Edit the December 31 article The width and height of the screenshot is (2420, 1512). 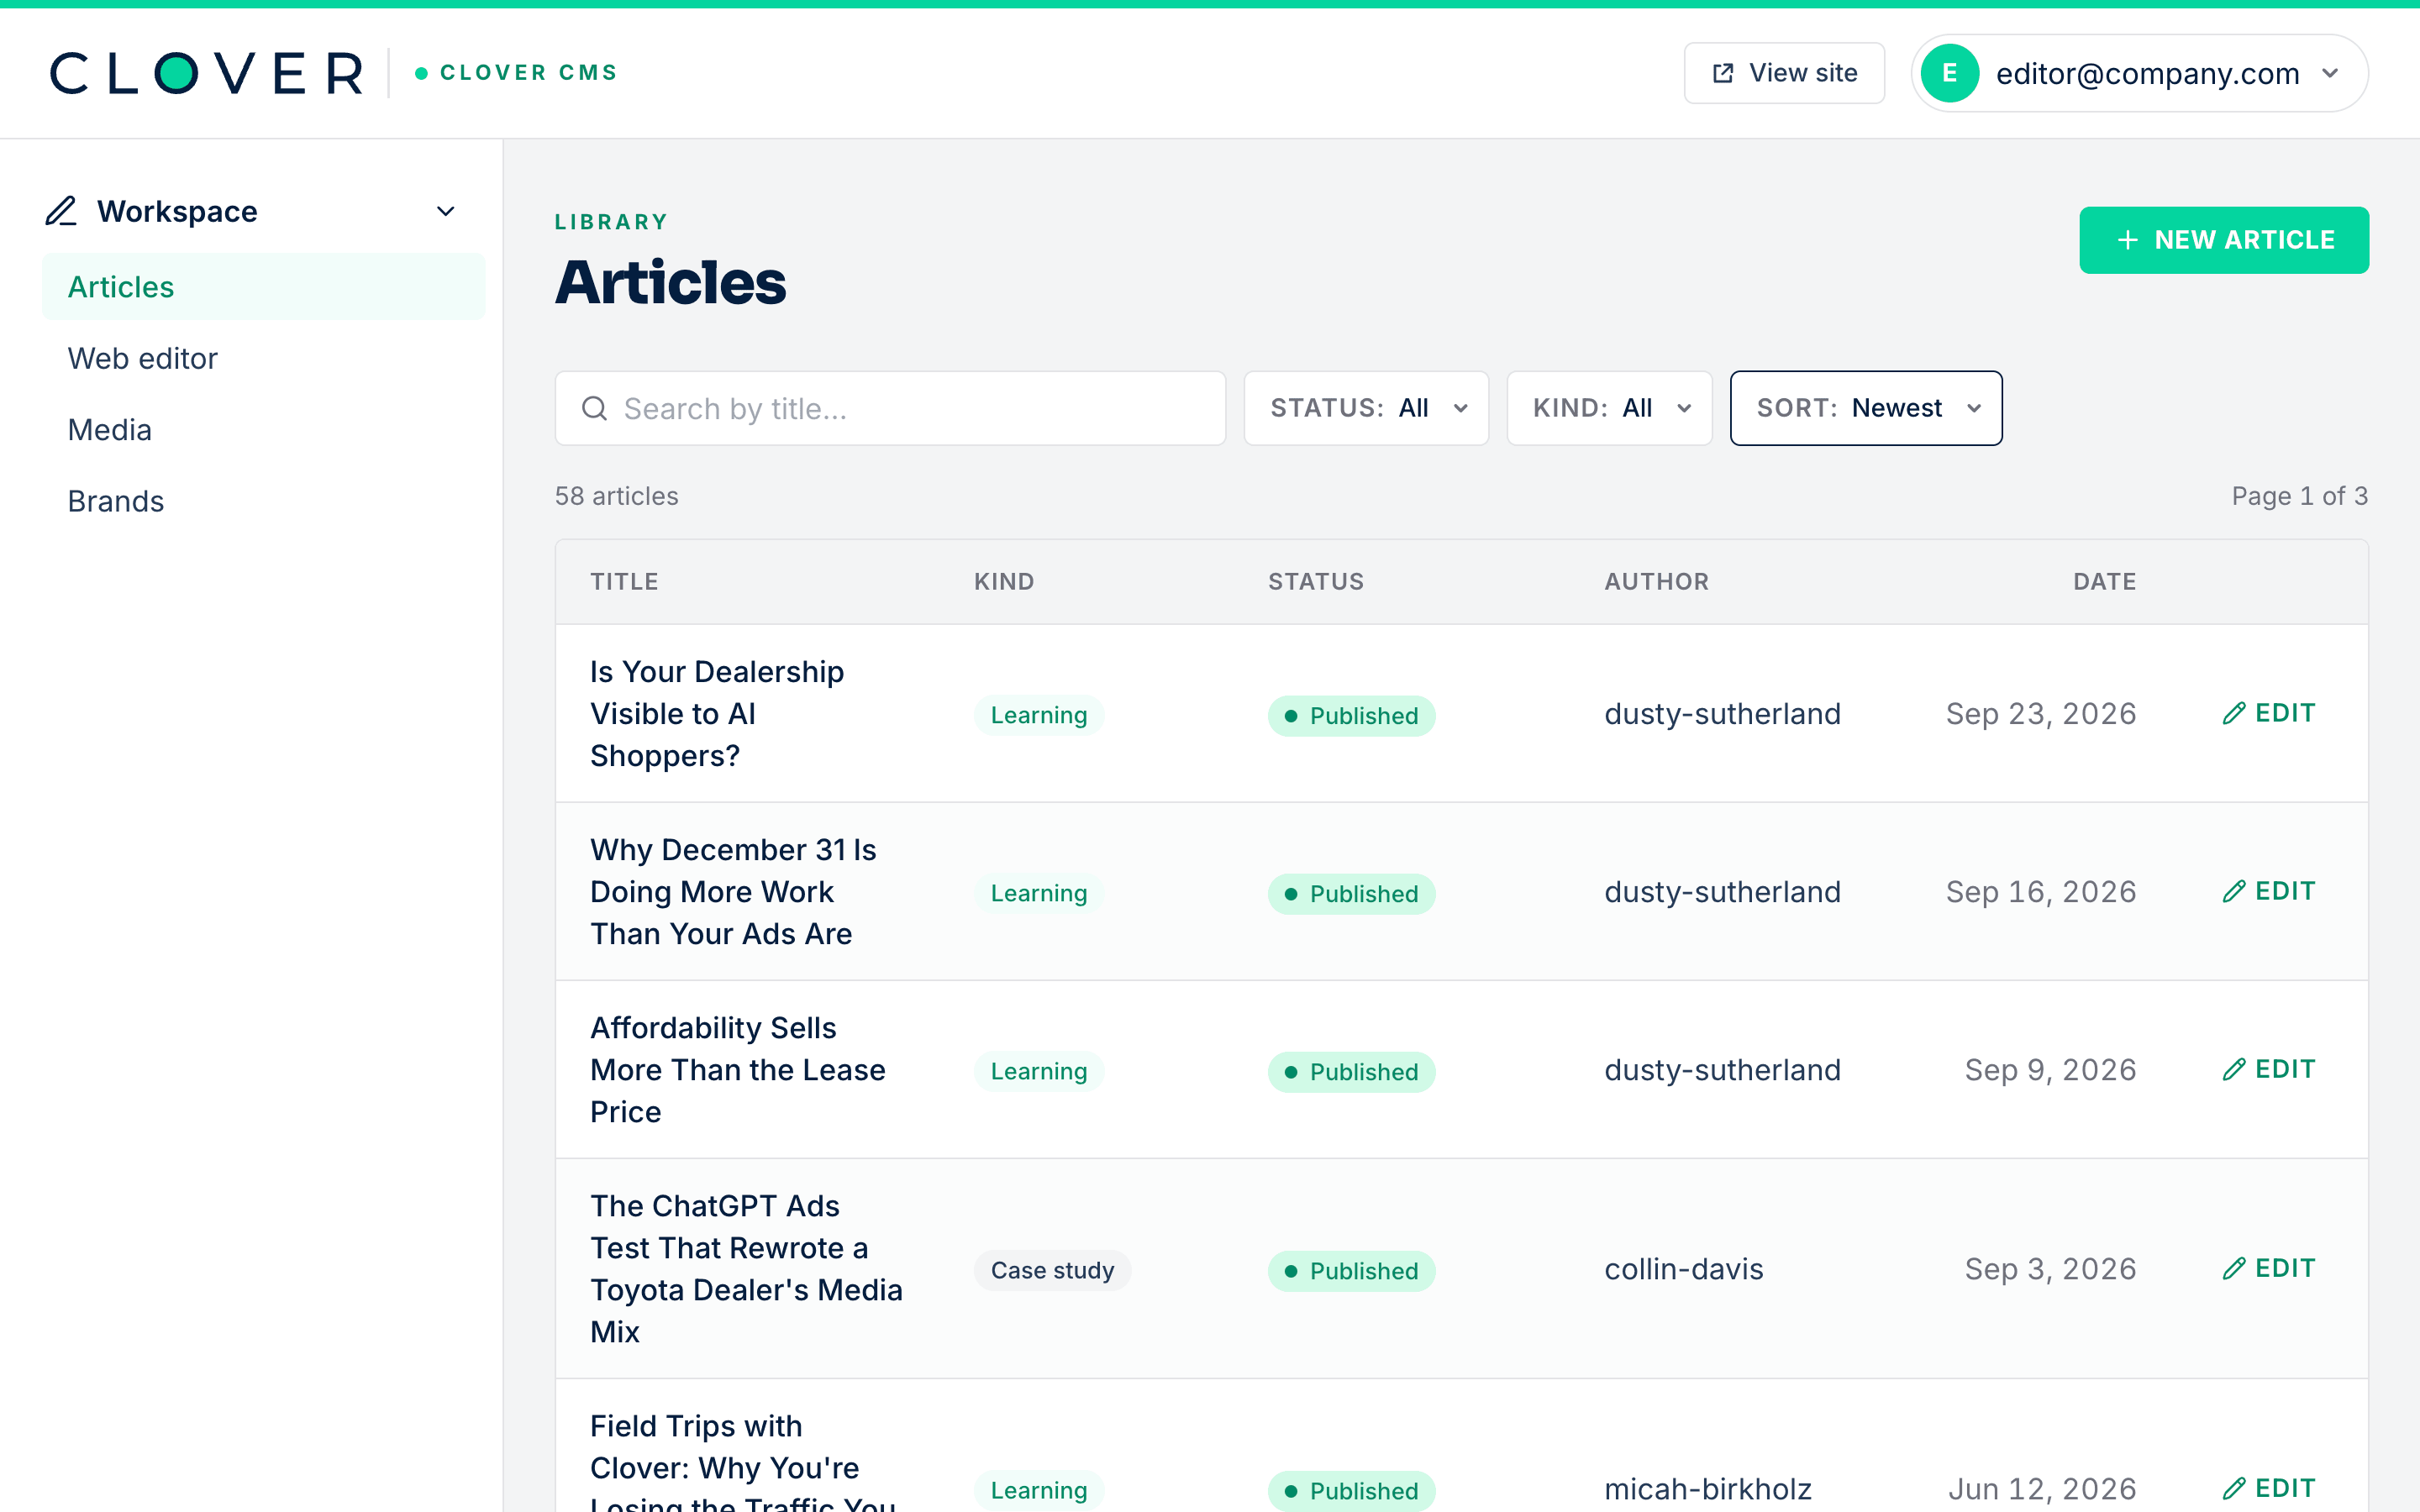(x=2268, y=891)
